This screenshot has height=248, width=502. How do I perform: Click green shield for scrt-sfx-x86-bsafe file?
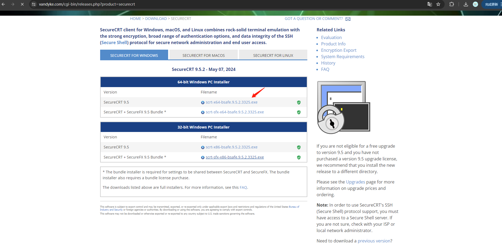coord(299,157)
